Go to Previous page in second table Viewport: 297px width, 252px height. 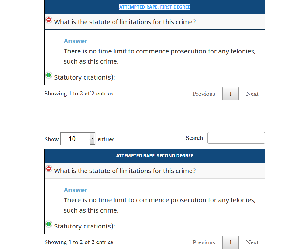(x=204, y=242)
